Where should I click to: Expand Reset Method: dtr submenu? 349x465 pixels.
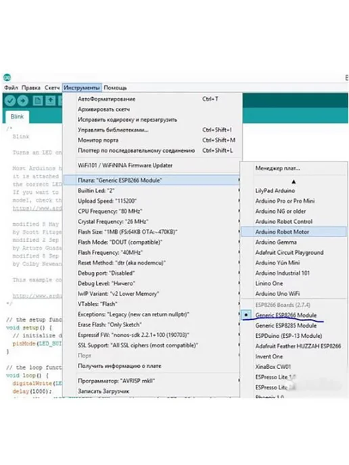click(152, 263)
